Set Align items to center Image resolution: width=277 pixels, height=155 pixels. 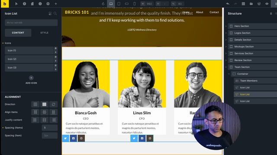[x=44, y=112]
